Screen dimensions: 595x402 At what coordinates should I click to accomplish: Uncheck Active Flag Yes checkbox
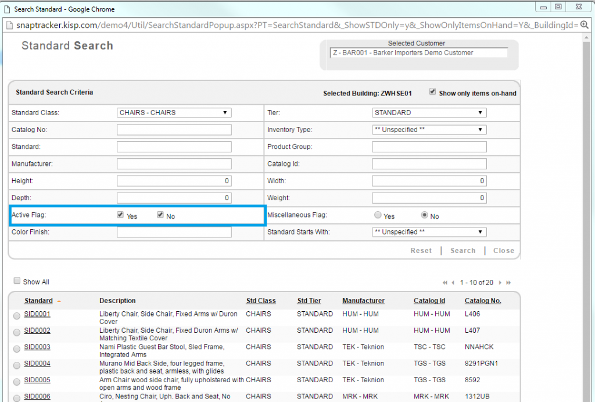pyautogui.click(x=120, y=215)
